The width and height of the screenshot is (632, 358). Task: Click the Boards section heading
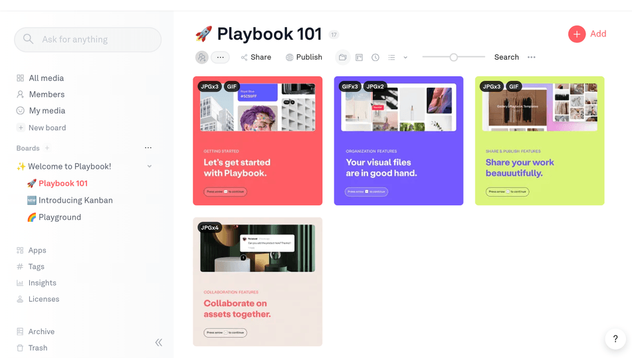click(x=28, y=148)
